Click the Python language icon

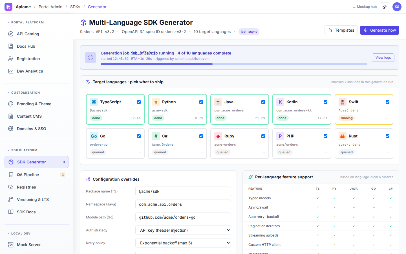coord(156,102)
